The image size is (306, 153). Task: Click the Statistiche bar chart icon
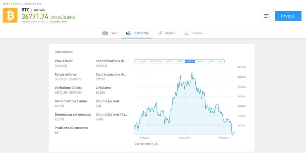128,33
